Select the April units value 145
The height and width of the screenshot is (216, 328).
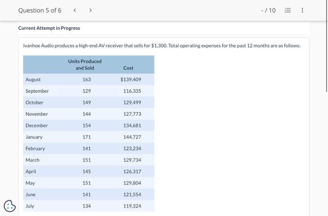coord(87,171)
